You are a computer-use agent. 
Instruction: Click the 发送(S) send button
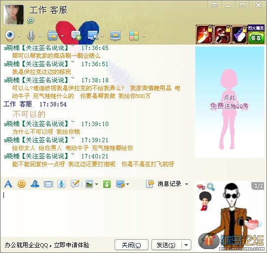[x=166, y=245]
